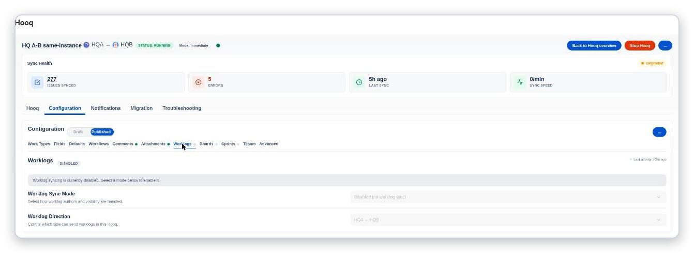Switch to the Hooq tab
The width and height of the screenshot is (694, 253).
(x=33, y=108)
